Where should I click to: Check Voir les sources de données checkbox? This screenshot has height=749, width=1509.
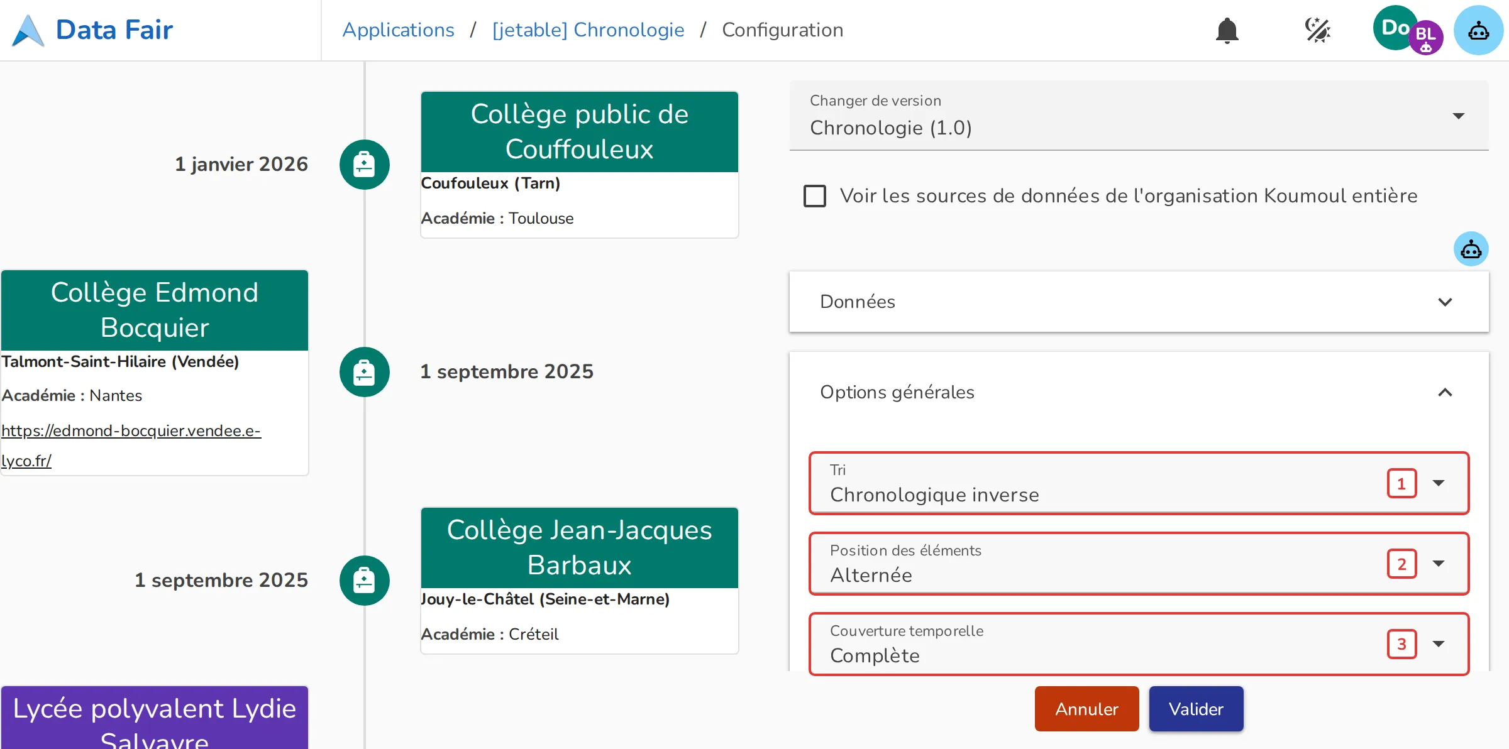click(x=815, y=196)
